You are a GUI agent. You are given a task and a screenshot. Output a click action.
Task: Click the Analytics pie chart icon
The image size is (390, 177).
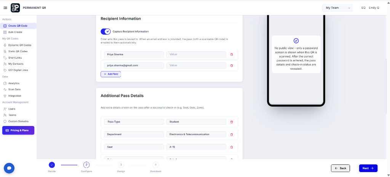click(5, 83)
